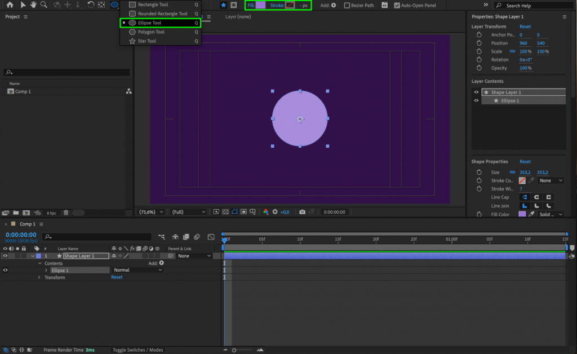The image size is (577, 354).
Task: Hide the Ellipse 1 shape with its eye toggle
Action: (x=5, y=270)
